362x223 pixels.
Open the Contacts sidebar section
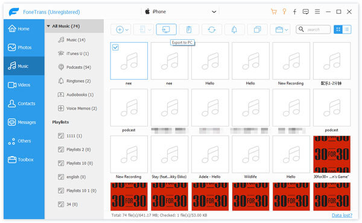click(x=24, y=104)
